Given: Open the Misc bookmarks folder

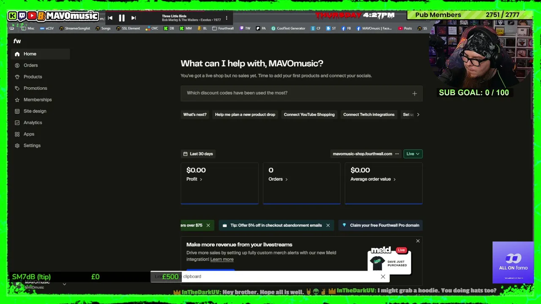Looking at the screenshot, I should click(x=28, y=28).
